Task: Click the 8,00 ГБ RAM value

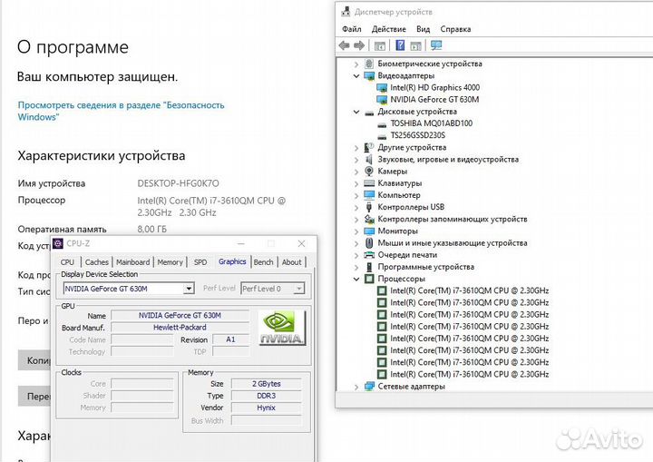Action: [152, 230]
